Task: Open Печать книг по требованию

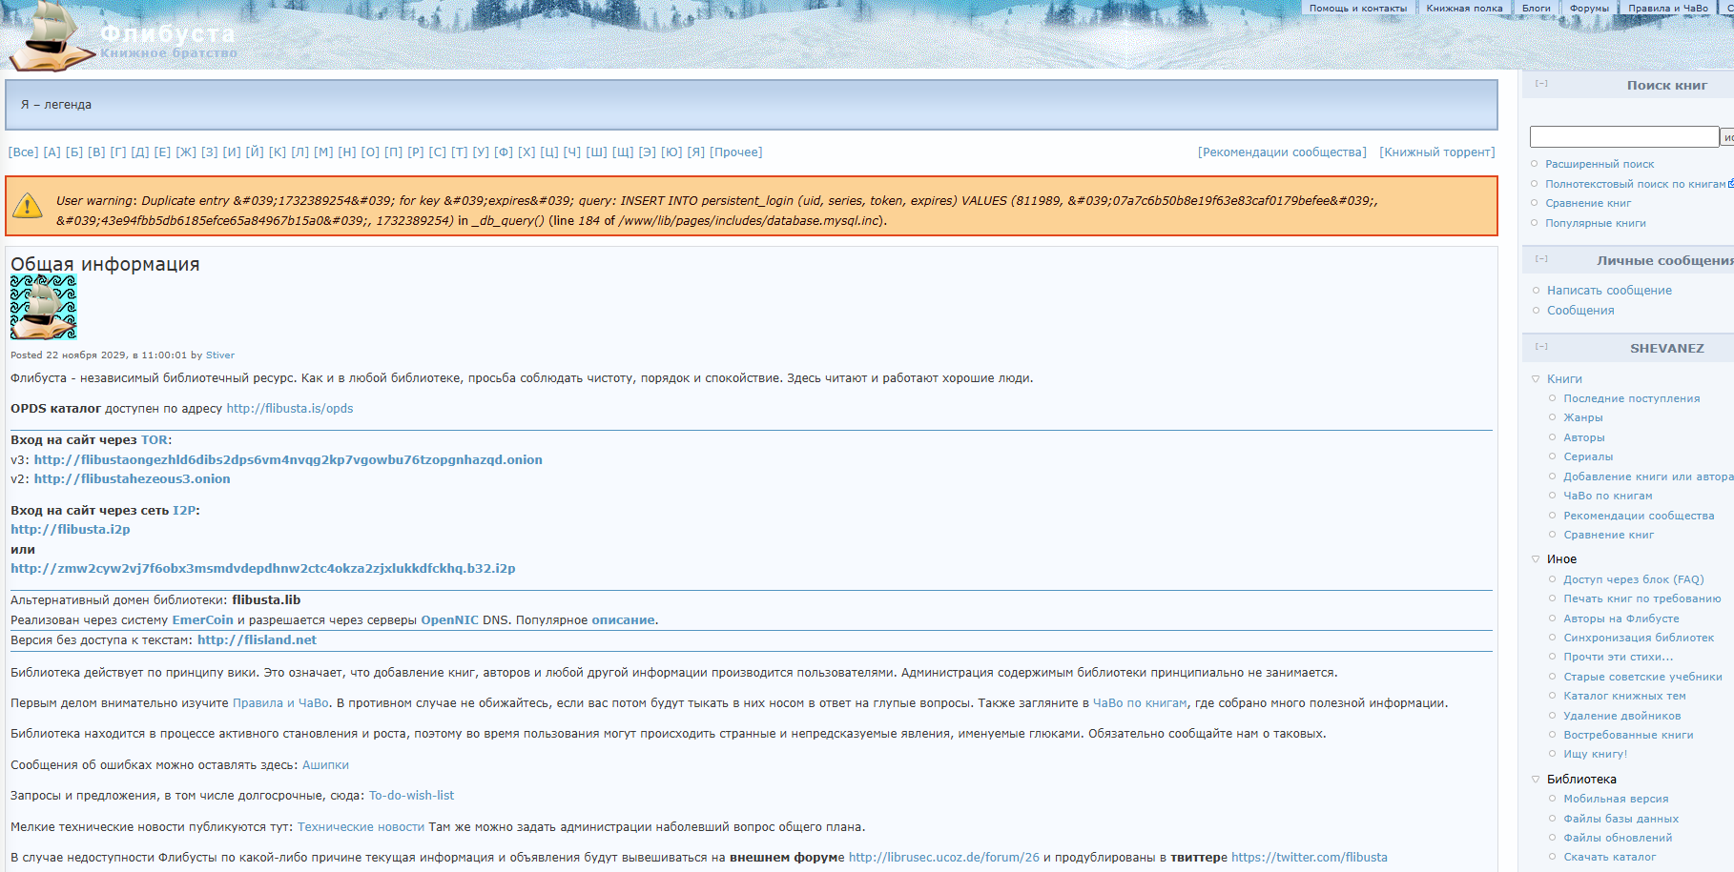Action: pyautogui.click(x=1642, y=598)
